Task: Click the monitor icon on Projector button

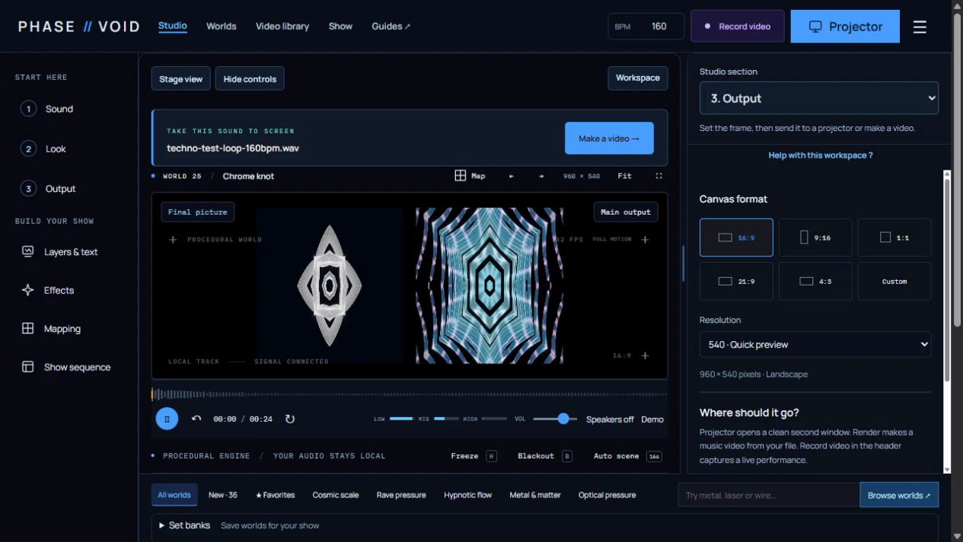Action: click(815, 27)
